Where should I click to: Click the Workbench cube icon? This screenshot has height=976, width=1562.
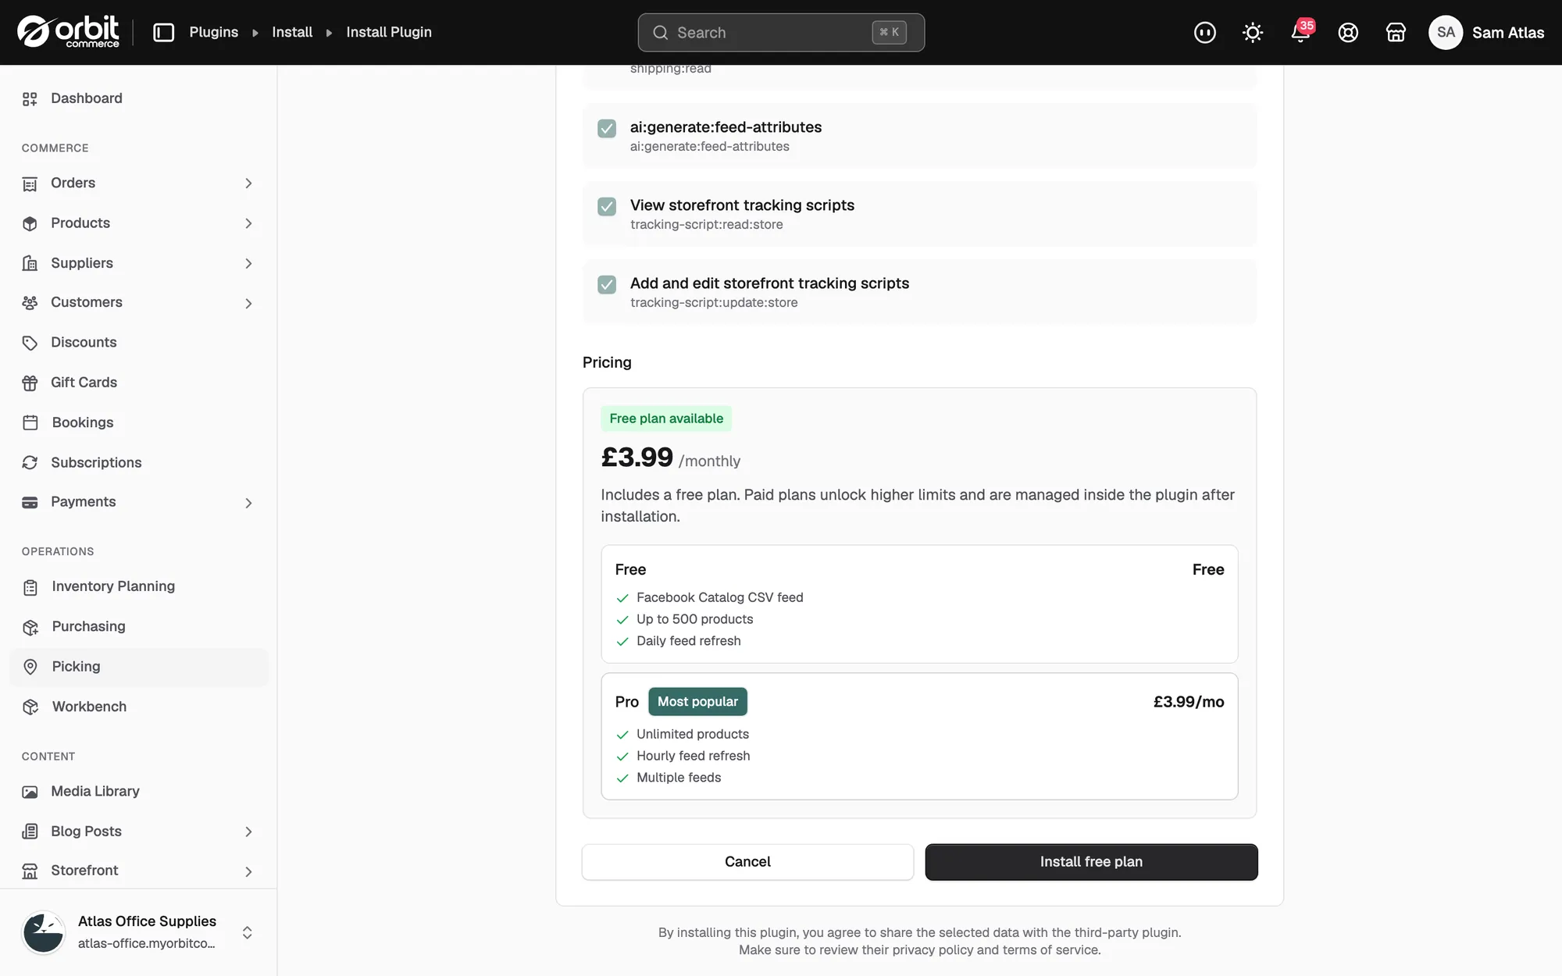pos(30,707)
